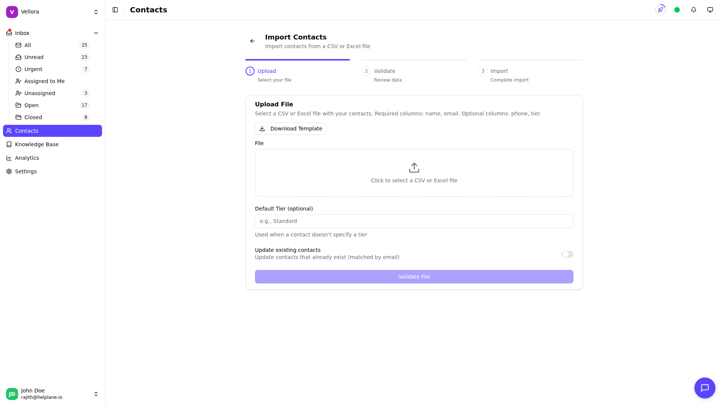The width and height of the screenshot is (723, 406).
Task: Open the Vellora workspace switcher chevrons
Action: click(96, 12)
